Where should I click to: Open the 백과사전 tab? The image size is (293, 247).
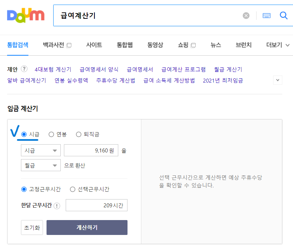(x=53, y=45)
